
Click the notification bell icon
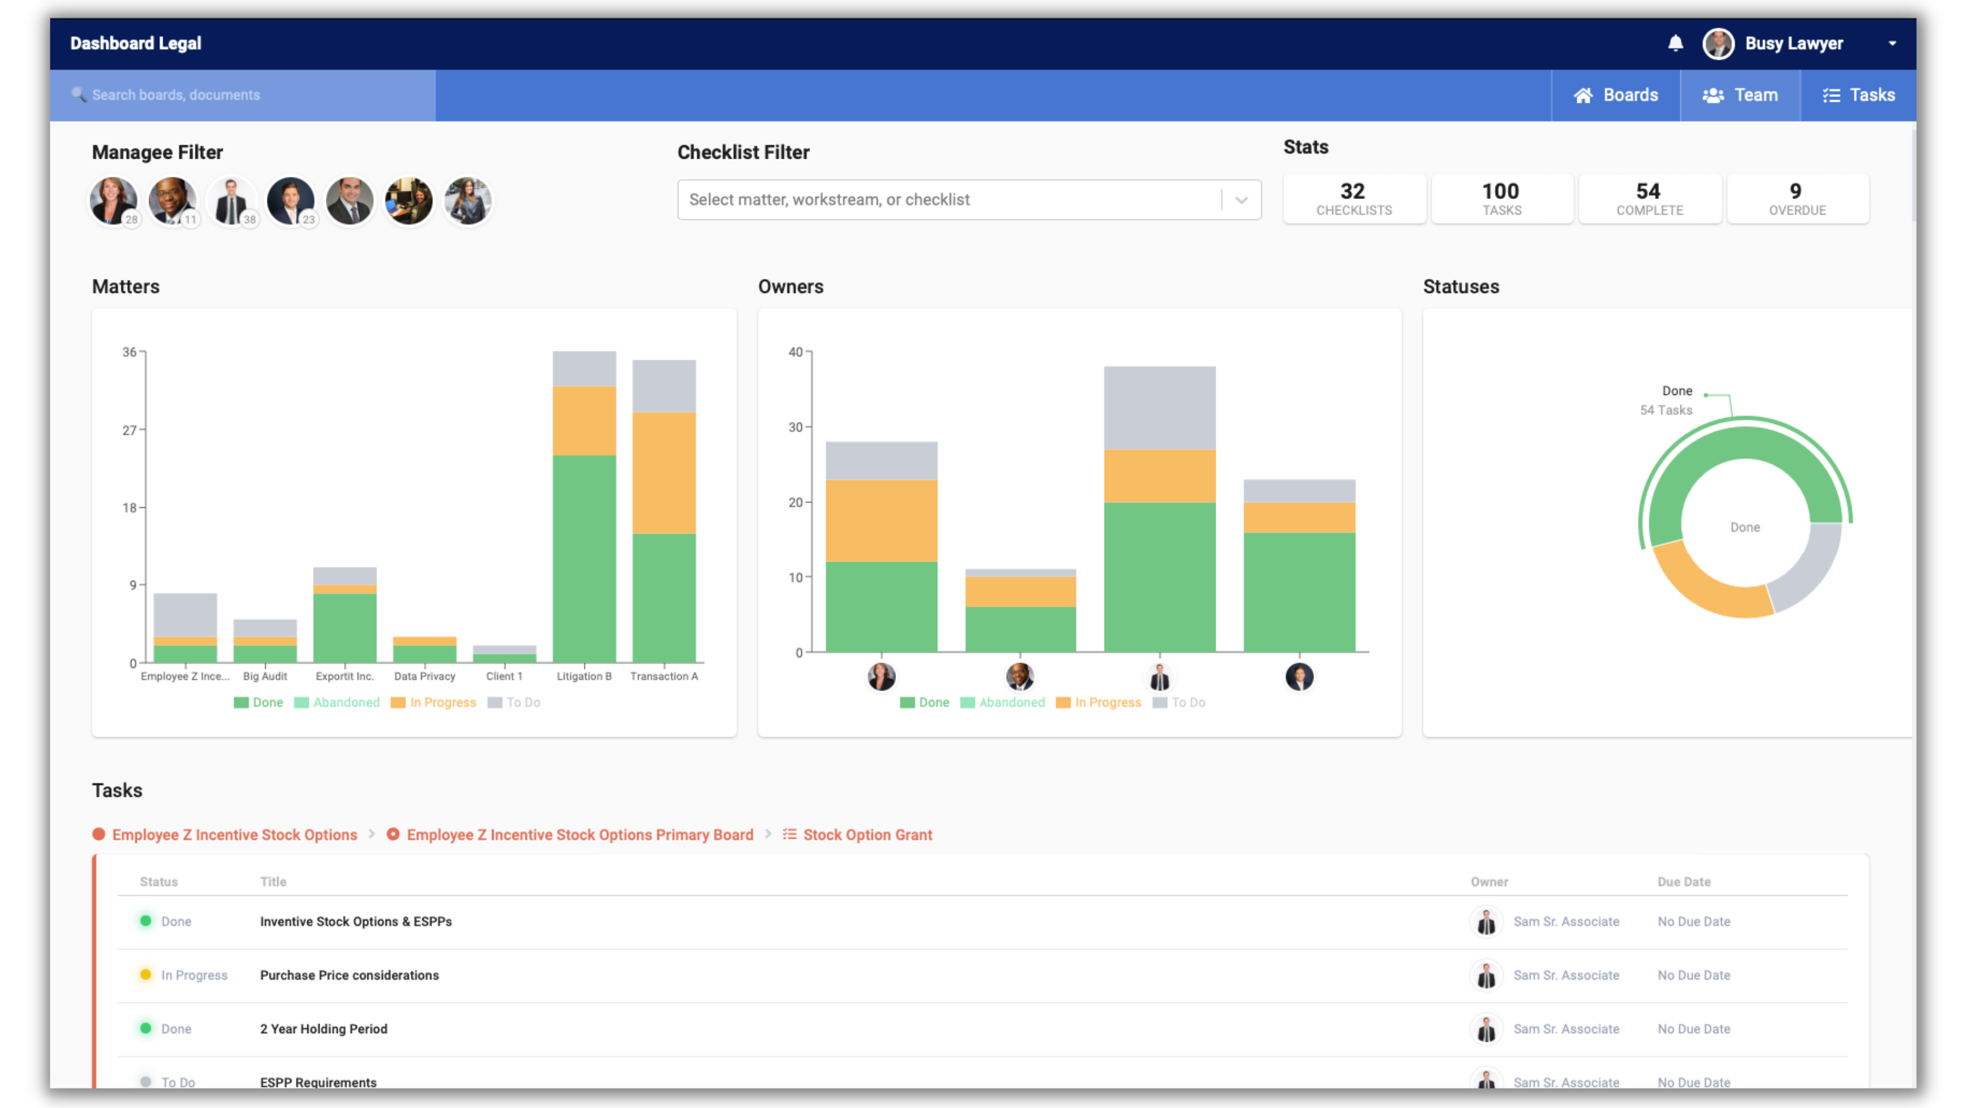tap(1675, 42)
